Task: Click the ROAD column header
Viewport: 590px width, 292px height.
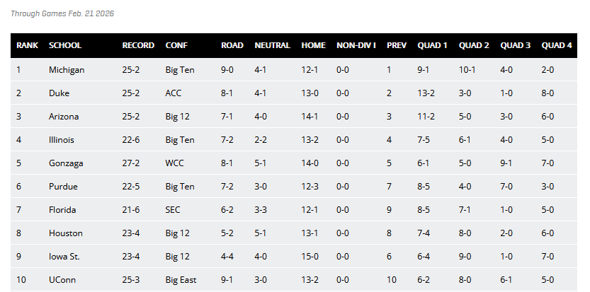Action: [232, 45]
